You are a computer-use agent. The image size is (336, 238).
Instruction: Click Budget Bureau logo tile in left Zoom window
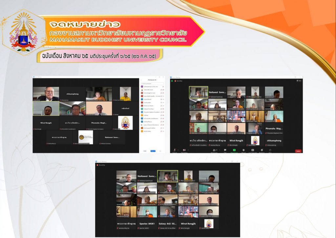(x=86, y=137)
